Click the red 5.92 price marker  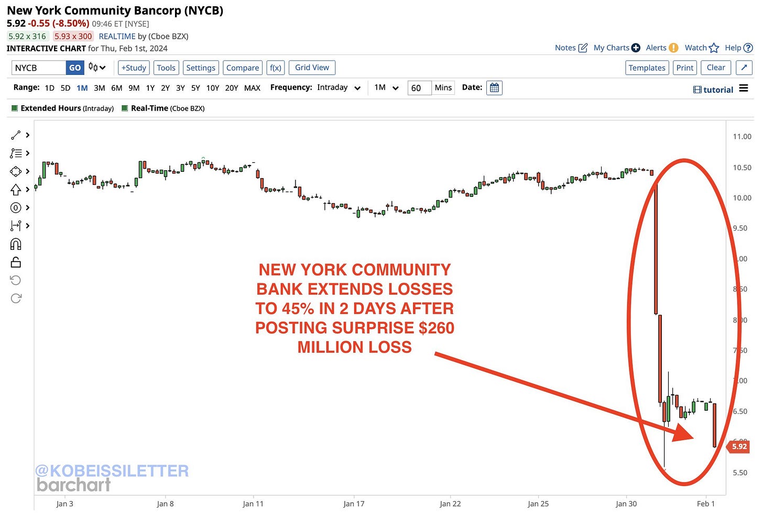[739, 447]
